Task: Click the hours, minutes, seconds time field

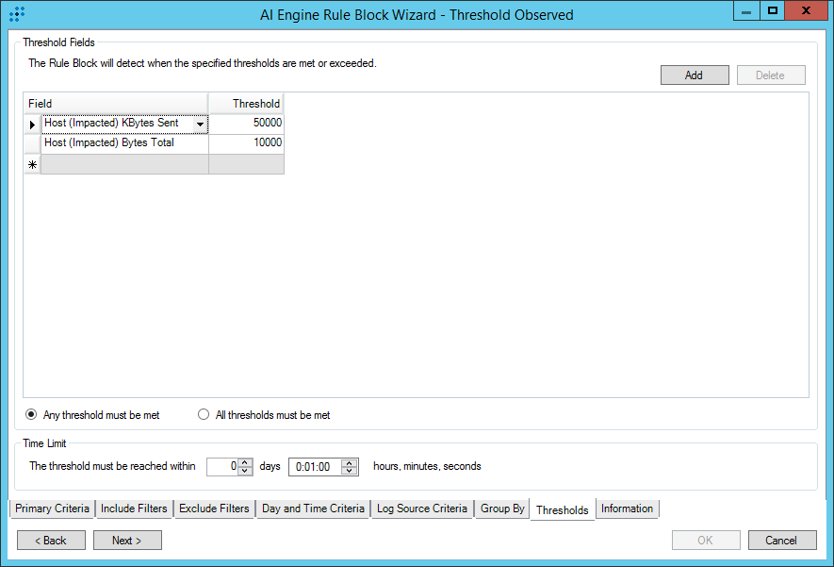Action: pyautogui.click(x=315, y=467)
